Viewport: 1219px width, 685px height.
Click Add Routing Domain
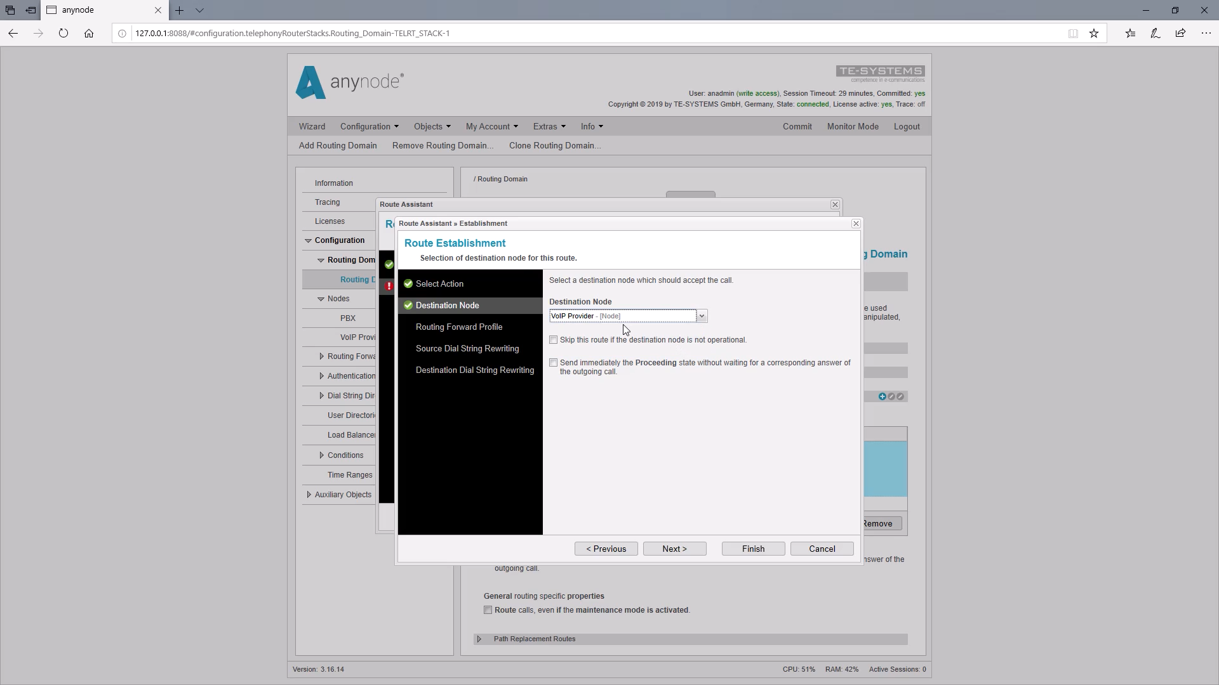[x=338, y=145]
